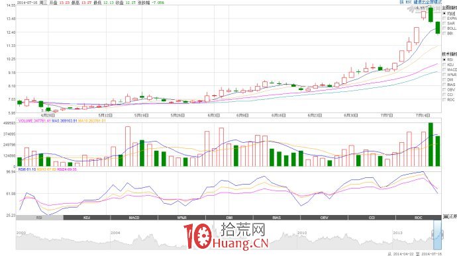Select the RSI radio in technical indicators

pyautogui.click(x=444, y=60)
